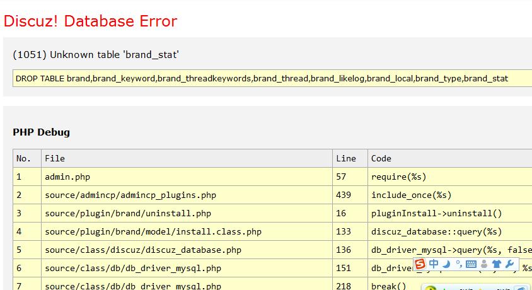Click the 'PHP Debug' heading
The width and height of the screenshot is (532, 290).
[41, 132]
